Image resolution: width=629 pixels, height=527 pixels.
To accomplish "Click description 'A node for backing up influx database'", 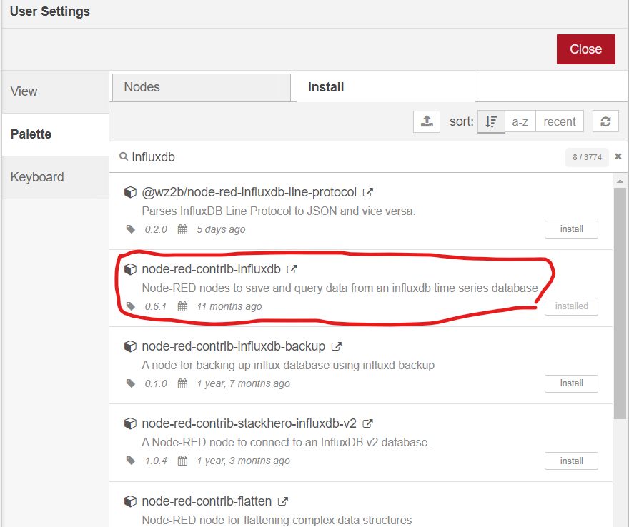I will 288,365.
